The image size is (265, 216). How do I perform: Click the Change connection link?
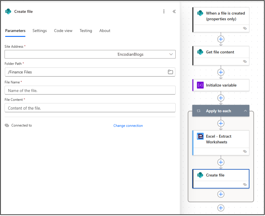coord(128,126)
